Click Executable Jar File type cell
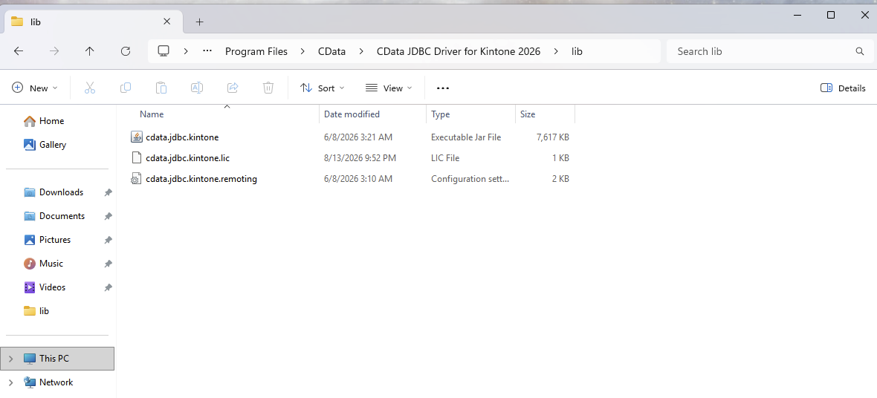This screenshot has width=877, height=398. 466,137
